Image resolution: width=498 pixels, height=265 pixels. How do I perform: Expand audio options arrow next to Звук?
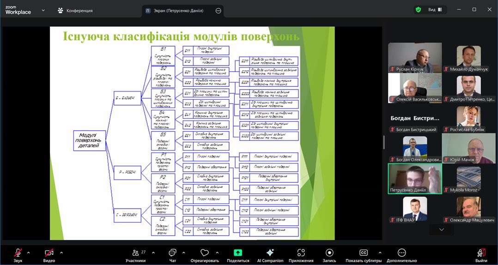pos(29,253)
